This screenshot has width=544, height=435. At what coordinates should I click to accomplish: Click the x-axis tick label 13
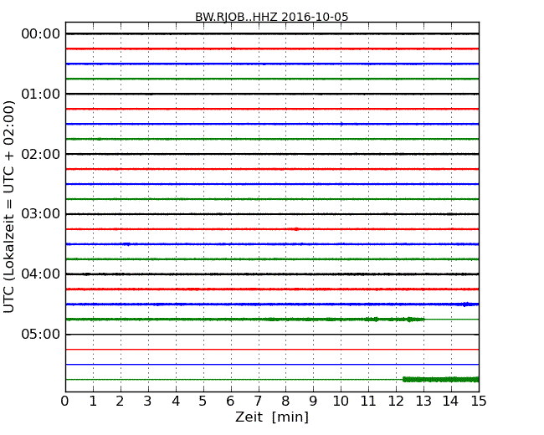point(423,402)
